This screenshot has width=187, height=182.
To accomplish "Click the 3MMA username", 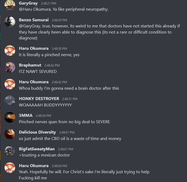I will tap(26, 115).
